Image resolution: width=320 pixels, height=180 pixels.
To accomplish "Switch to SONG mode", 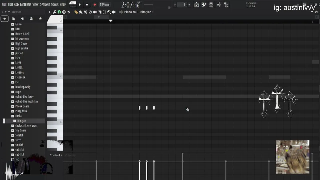I will [73, 6].
